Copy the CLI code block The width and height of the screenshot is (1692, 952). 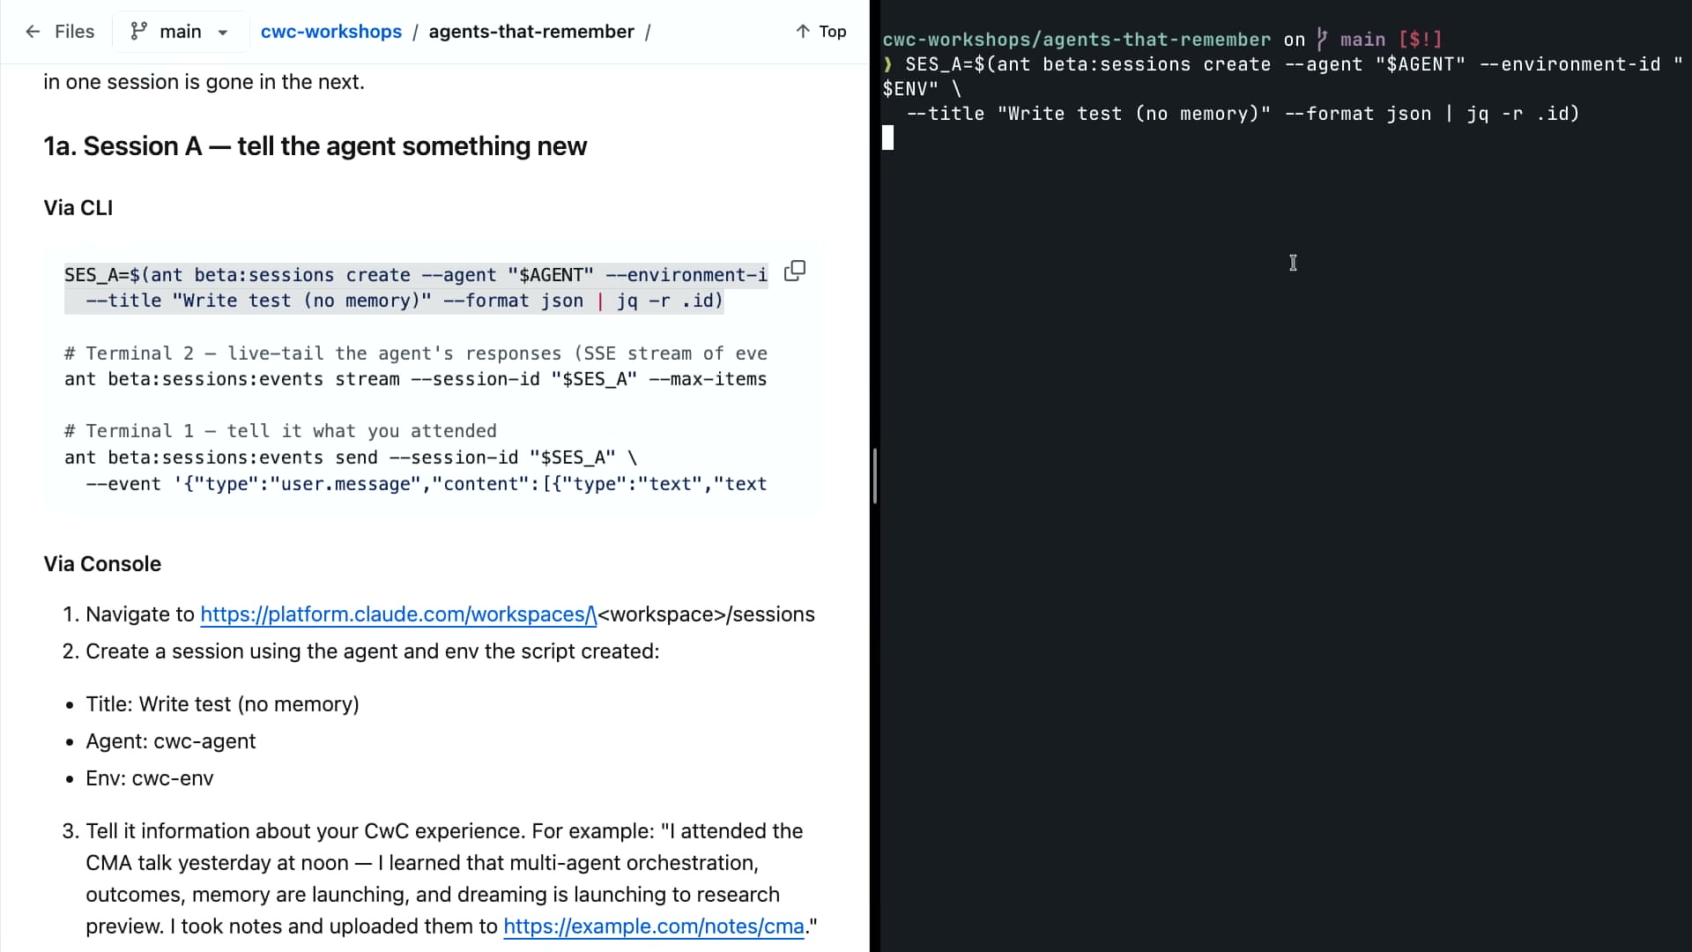795,271
